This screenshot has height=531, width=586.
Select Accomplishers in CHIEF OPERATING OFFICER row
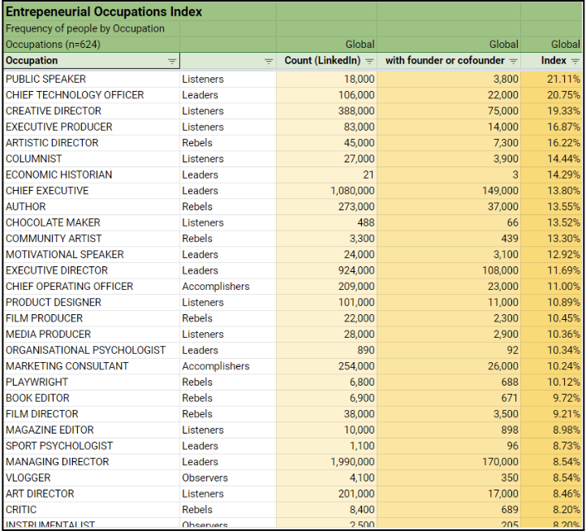click(228, 287)
